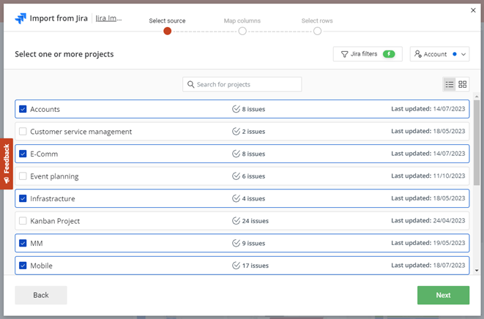The height and width of the screenshot is (319, 484).
Task: Click the scrollbar down arrow
Action: click(477, 270)
